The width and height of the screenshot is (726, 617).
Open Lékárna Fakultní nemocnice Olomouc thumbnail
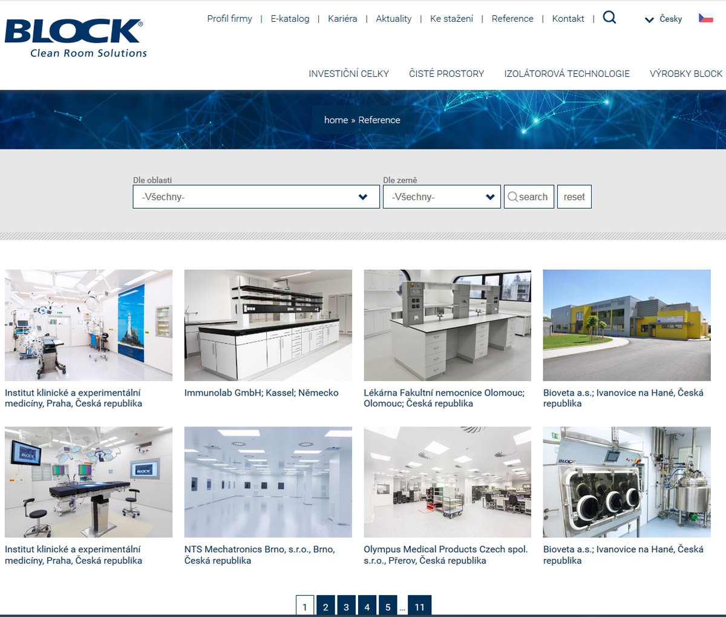(x=447, y=325)
